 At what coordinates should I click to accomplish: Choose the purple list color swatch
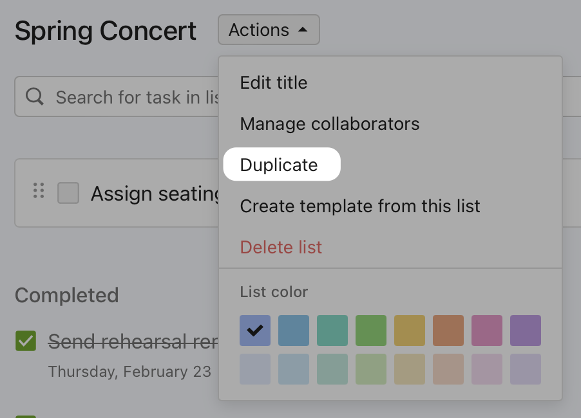coord(526,331)
